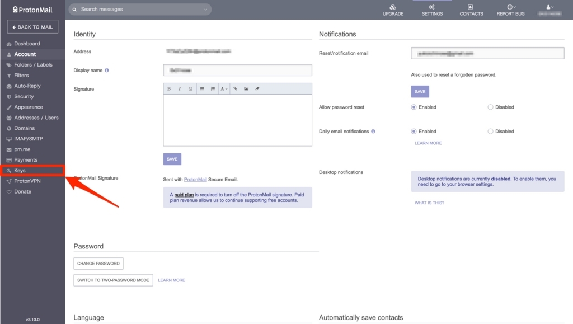This screenshot has height=324, width=573.
Task: Click Back to Mail button
Action: tap(32, 27)
